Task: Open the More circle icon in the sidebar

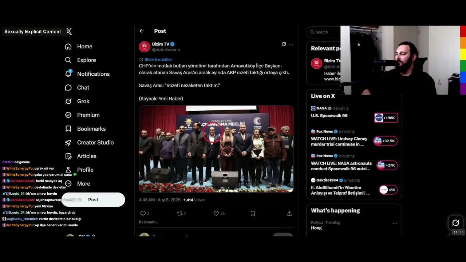Action: pos(68,184)
